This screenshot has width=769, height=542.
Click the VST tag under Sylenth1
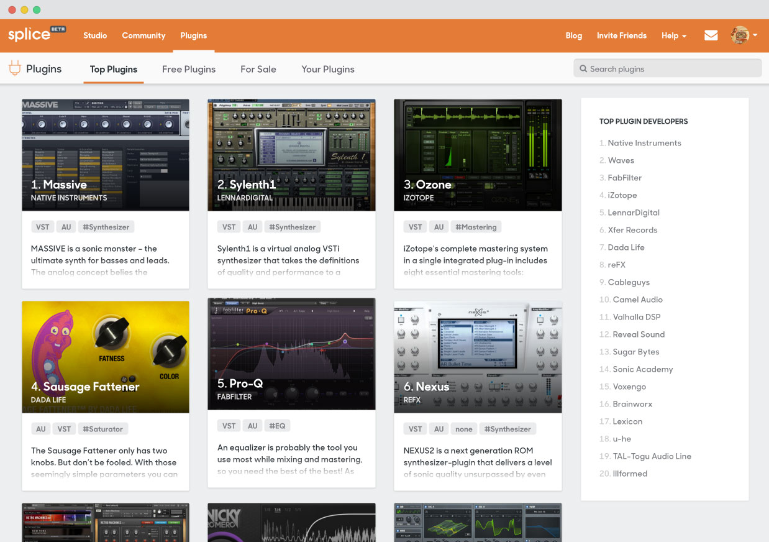[x=229, y=227]
